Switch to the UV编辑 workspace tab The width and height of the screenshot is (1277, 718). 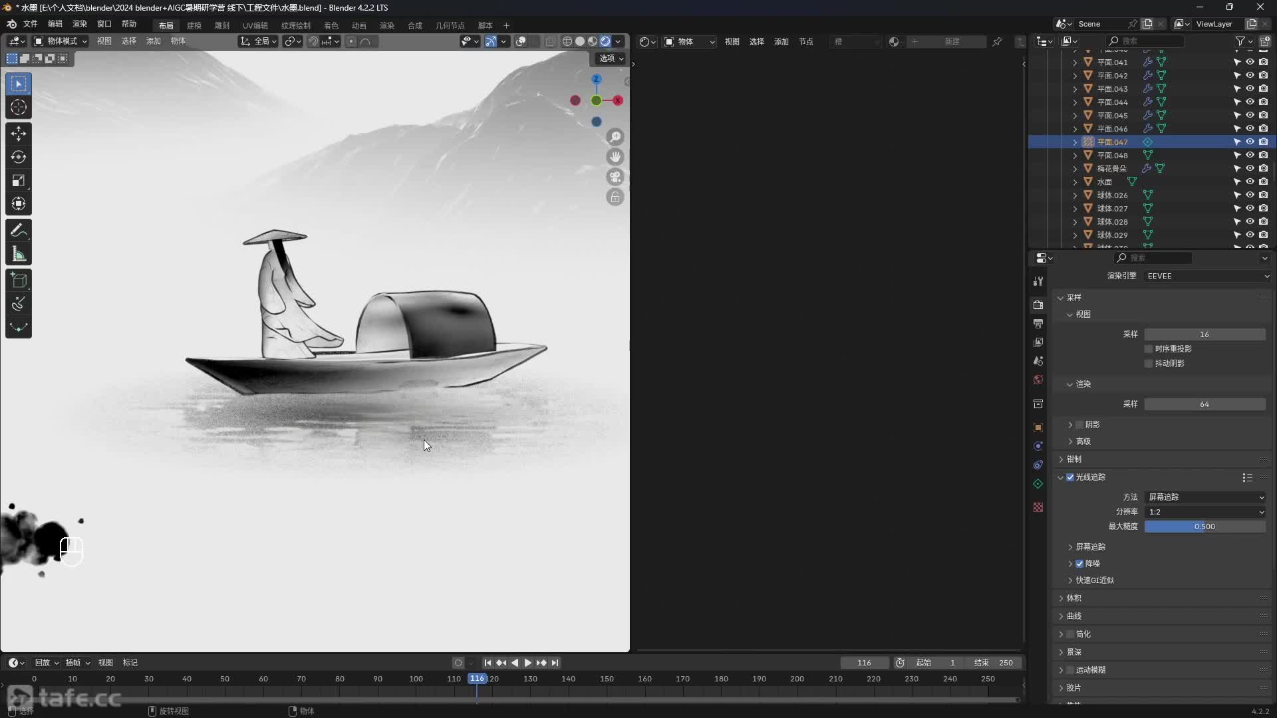click(255, 25)
